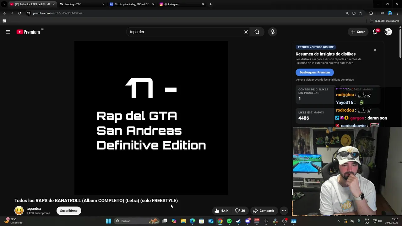402x226 pixels.
Task: Click the install app icon in address bar
Action: click(354, 13)
